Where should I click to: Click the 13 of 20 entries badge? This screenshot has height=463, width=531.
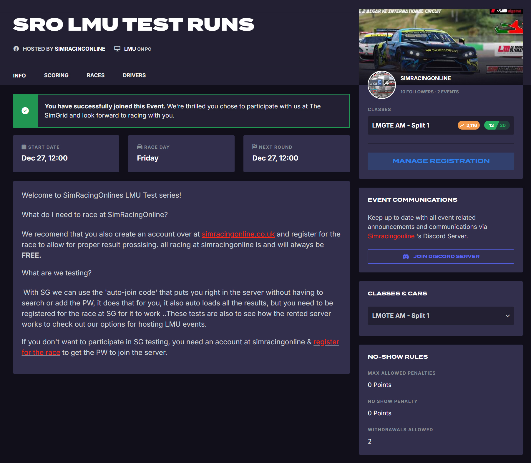(497, 125)
